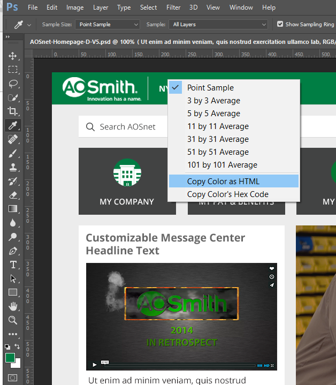Viewport: 336px width, 385px height.
Task: Select the Eyedropper tool in toolbar
Action: click(x=13, y=125)
